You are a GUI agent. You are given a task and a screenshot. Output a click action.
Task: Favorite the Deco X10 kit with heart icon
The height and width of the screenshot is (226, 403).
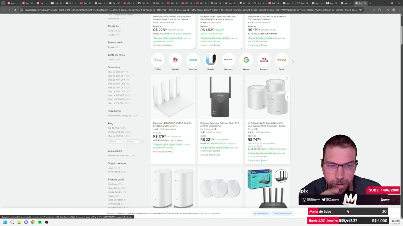pos(286,78)
